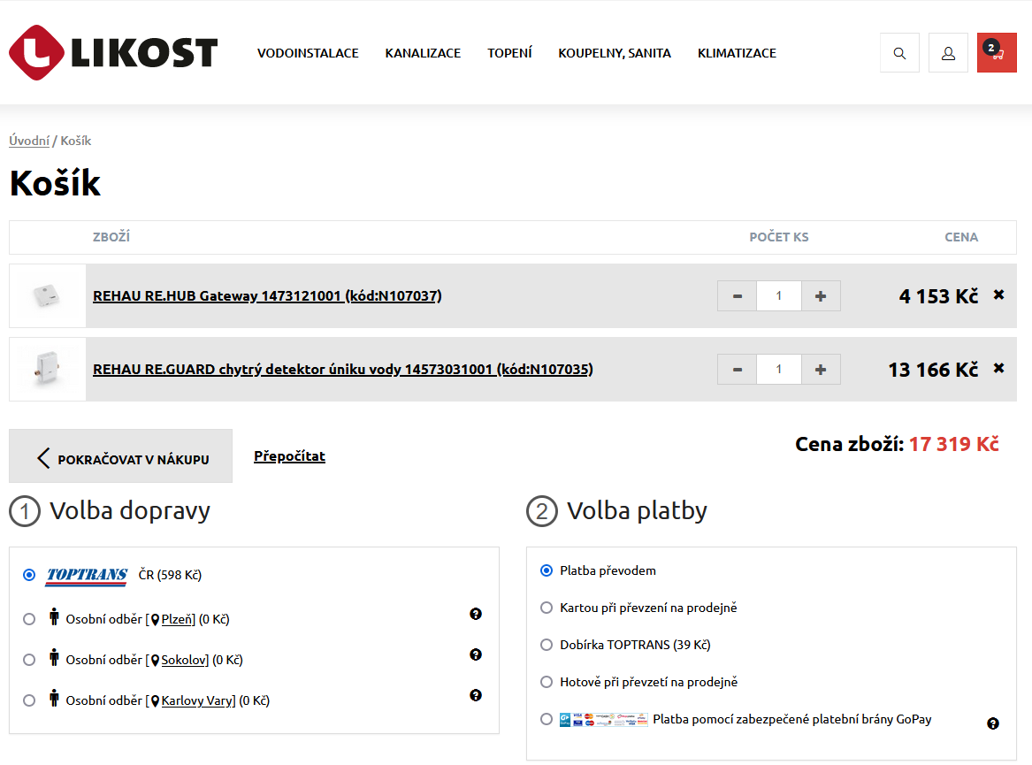Open TOPENÍ menu
Screen dimensions: 1032x765
tap(509, 53)
